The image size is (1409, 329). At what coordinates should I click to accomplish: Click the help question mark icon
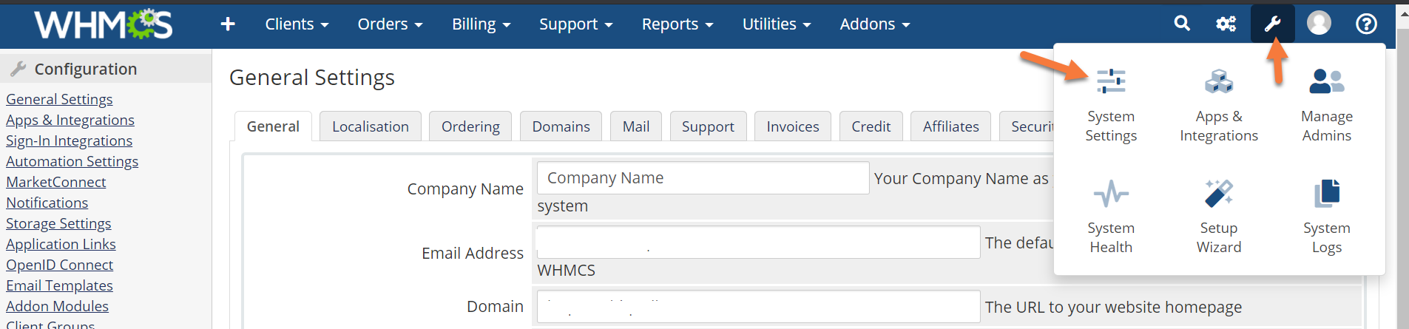(1366, 24)
